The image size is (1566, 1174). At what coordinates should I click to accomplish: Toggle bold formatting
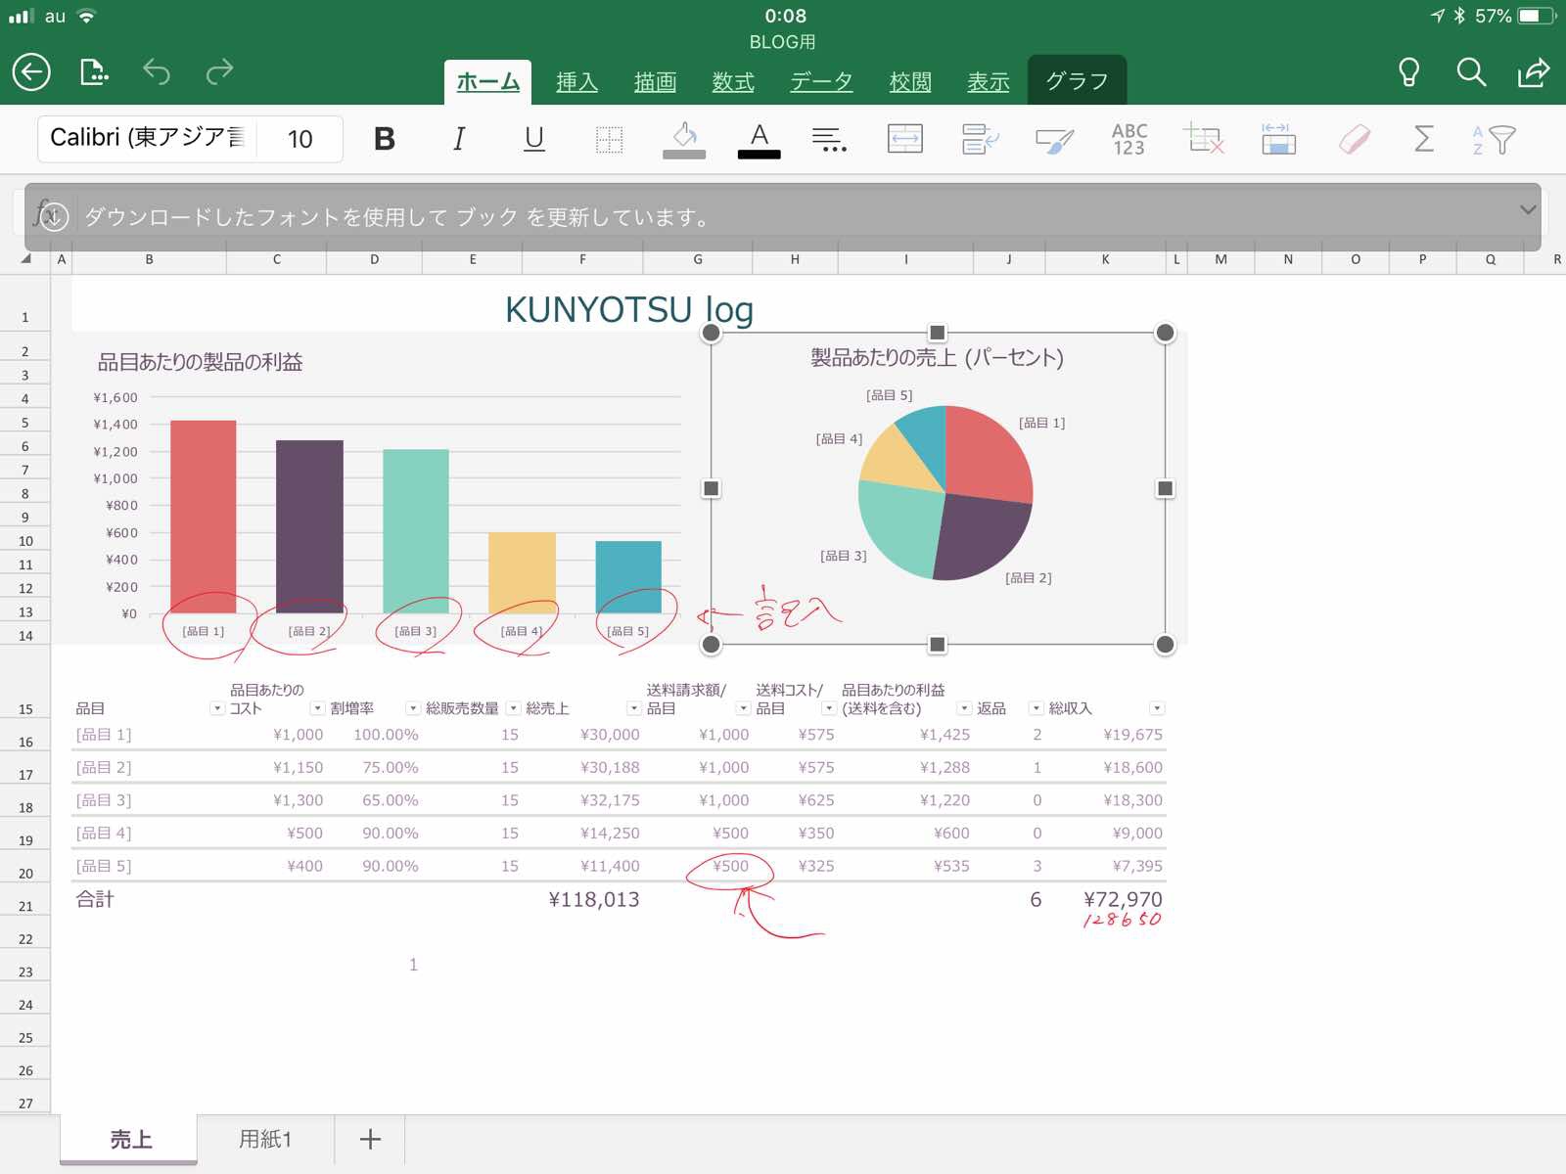click(385, 139)
